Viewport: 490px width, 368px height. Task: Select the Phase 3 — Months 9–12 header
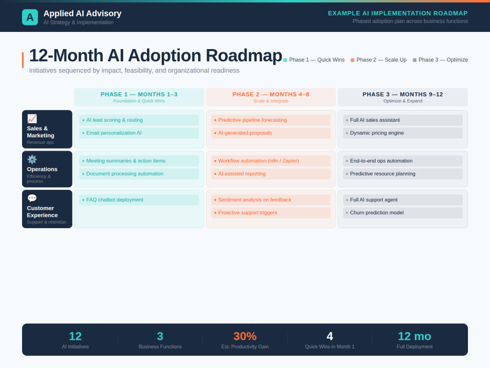click(403, 97)
